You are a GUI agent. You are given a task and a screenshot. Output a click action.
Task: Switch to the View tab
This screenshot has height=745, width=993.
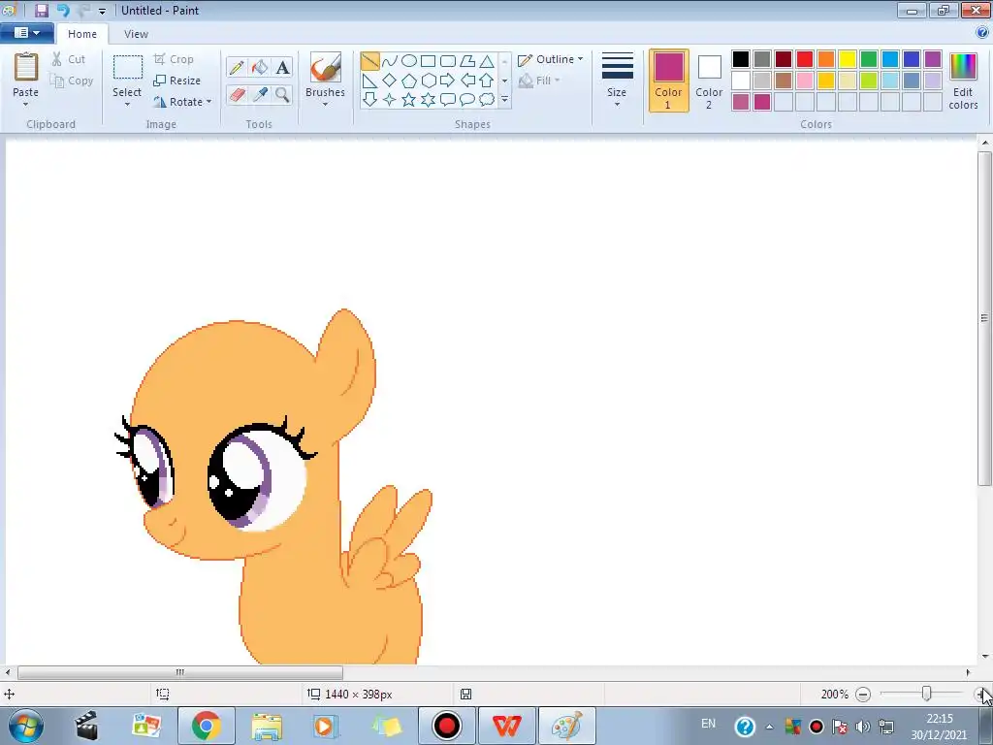[x=136, y=34]
